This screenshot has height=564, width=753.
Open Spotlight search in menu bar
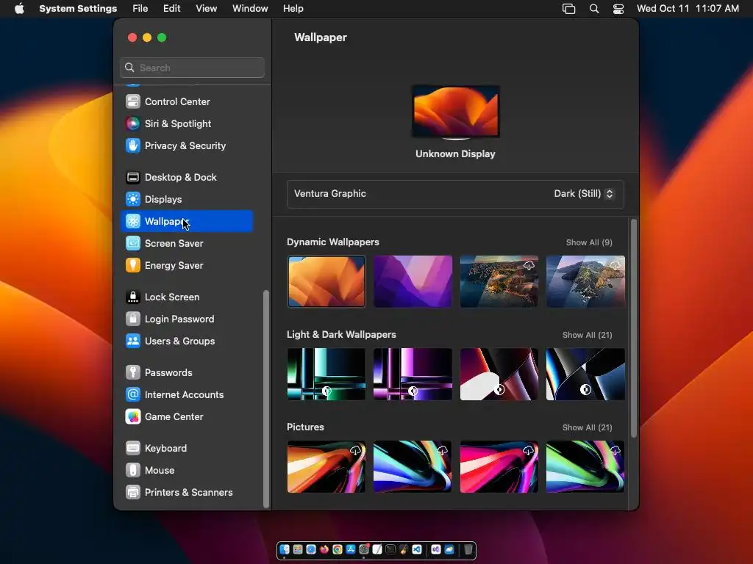tap(594, 9)
